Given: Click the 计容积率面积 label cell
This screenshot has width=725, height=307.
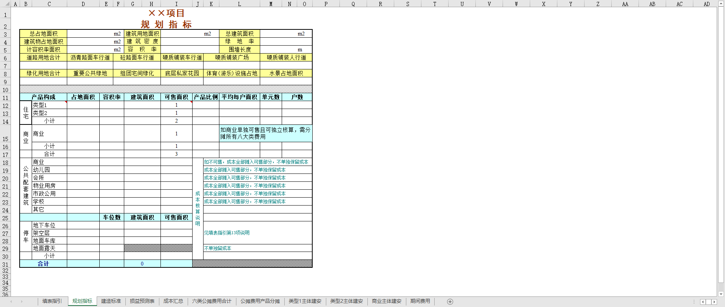Looking at the screenshot, I should (x=43, y=49).
